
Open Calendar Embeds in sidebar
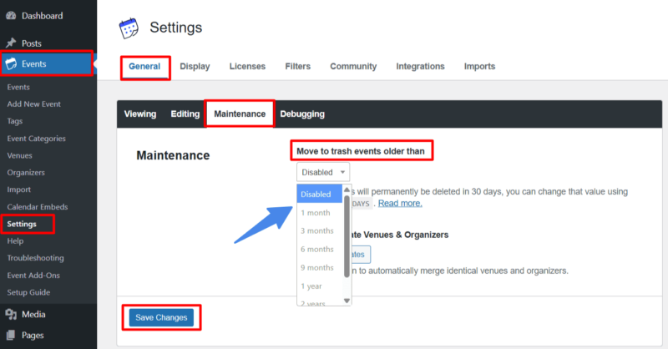tap(37, 207)
